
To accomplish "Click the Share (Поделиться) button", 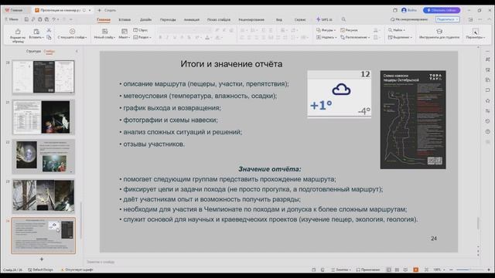I will [x=447, y=19].
